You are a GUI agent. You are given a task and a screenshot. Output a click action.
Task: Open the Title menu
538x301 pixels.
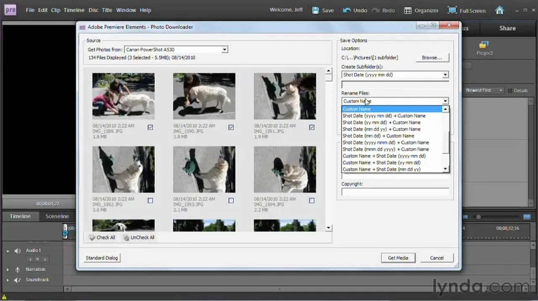tap(107, 10)
